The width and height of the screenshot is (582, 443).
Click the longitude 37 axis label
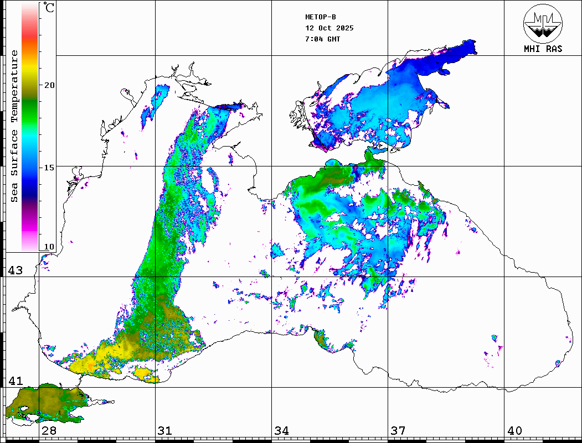pos(398,431)
